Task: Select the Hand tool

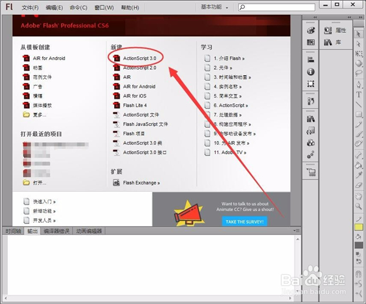Action: [359, 197]
